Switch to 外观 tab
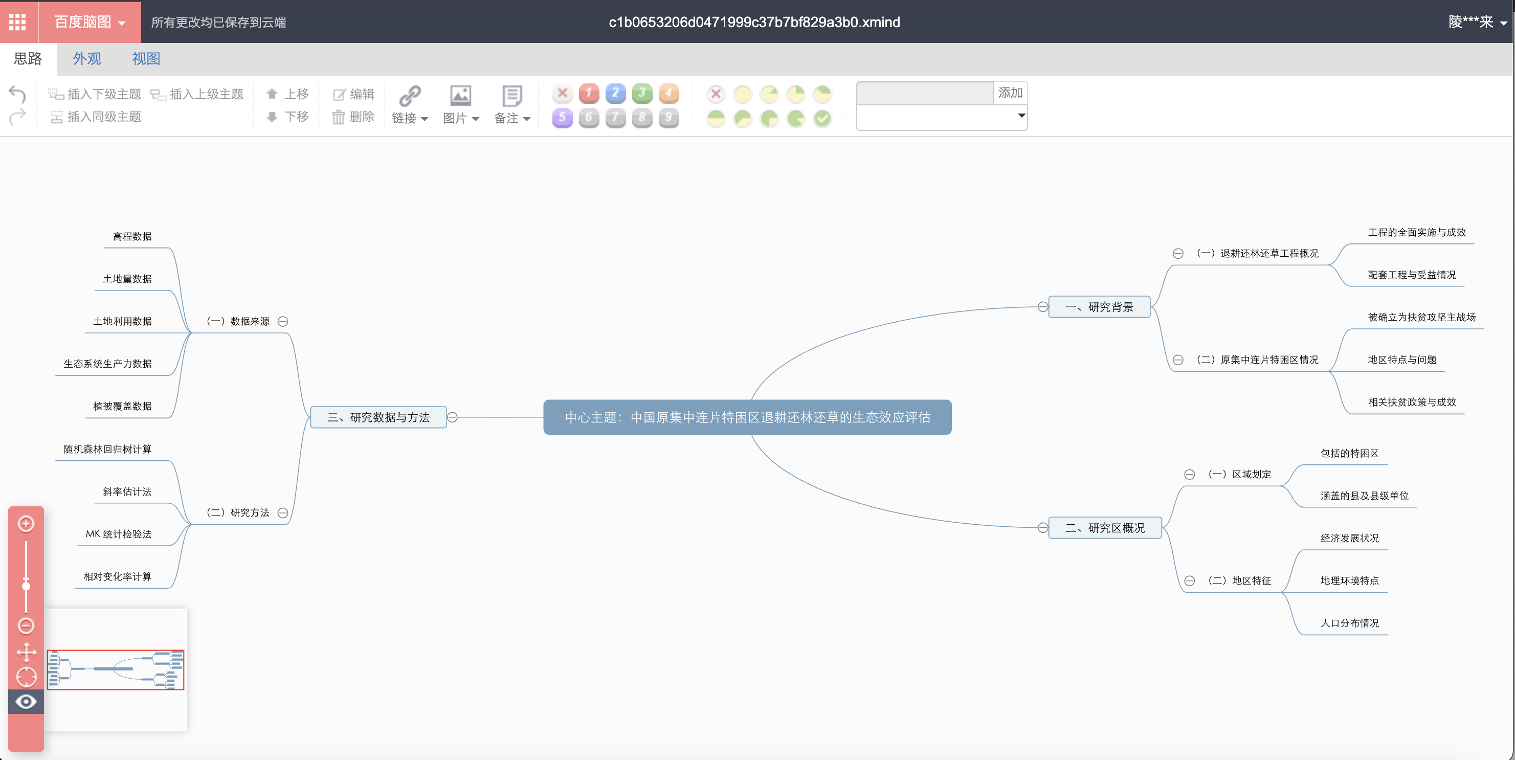This screenshot has width=1515, height=760. pyautogui.click(x=86, y=58)
